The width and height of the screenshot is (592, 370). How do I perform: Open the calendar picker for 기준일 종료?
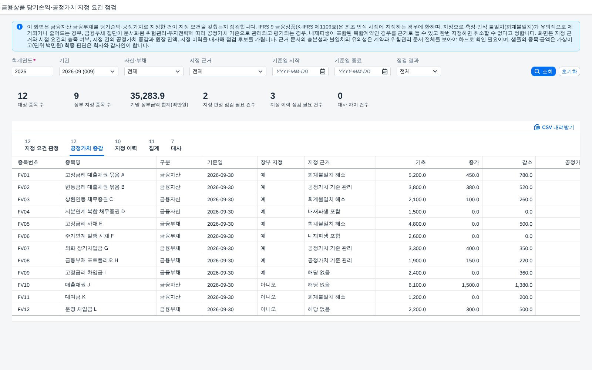point(385,71)
